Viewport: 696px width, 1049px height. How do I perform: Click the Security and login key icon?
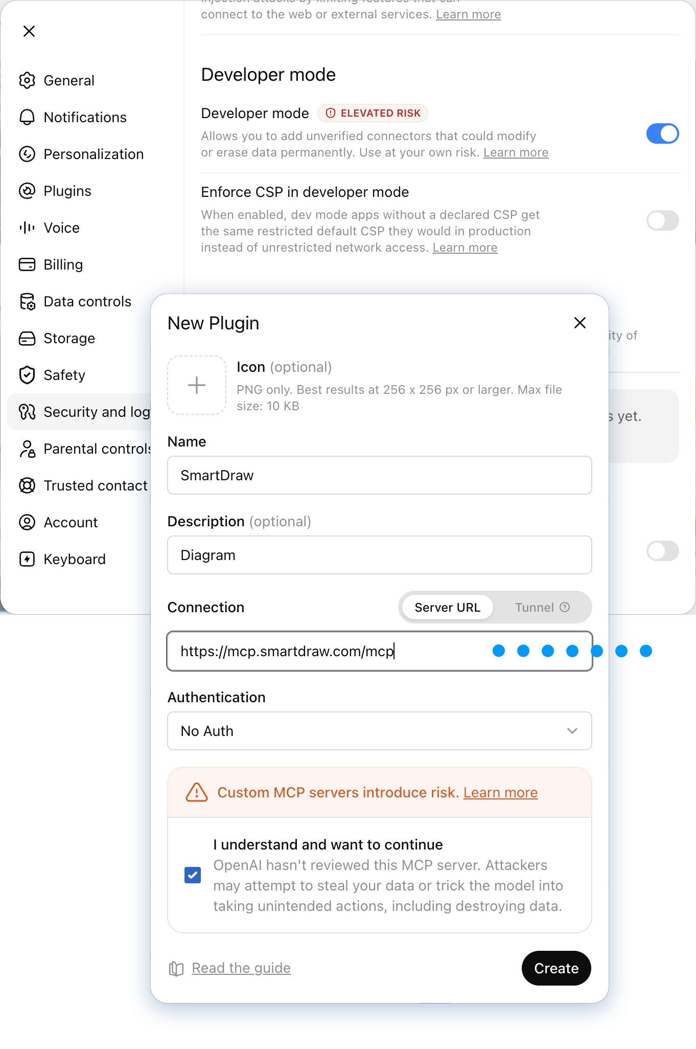point(27,412)
